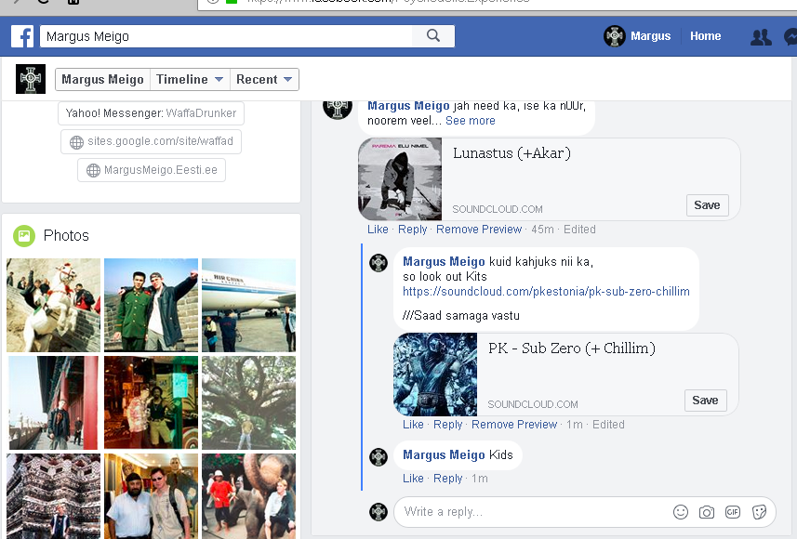Viewport: 797px width, 539px height.
Task: Remove Preview on Sub Zero comment
Action: (514, 425)
